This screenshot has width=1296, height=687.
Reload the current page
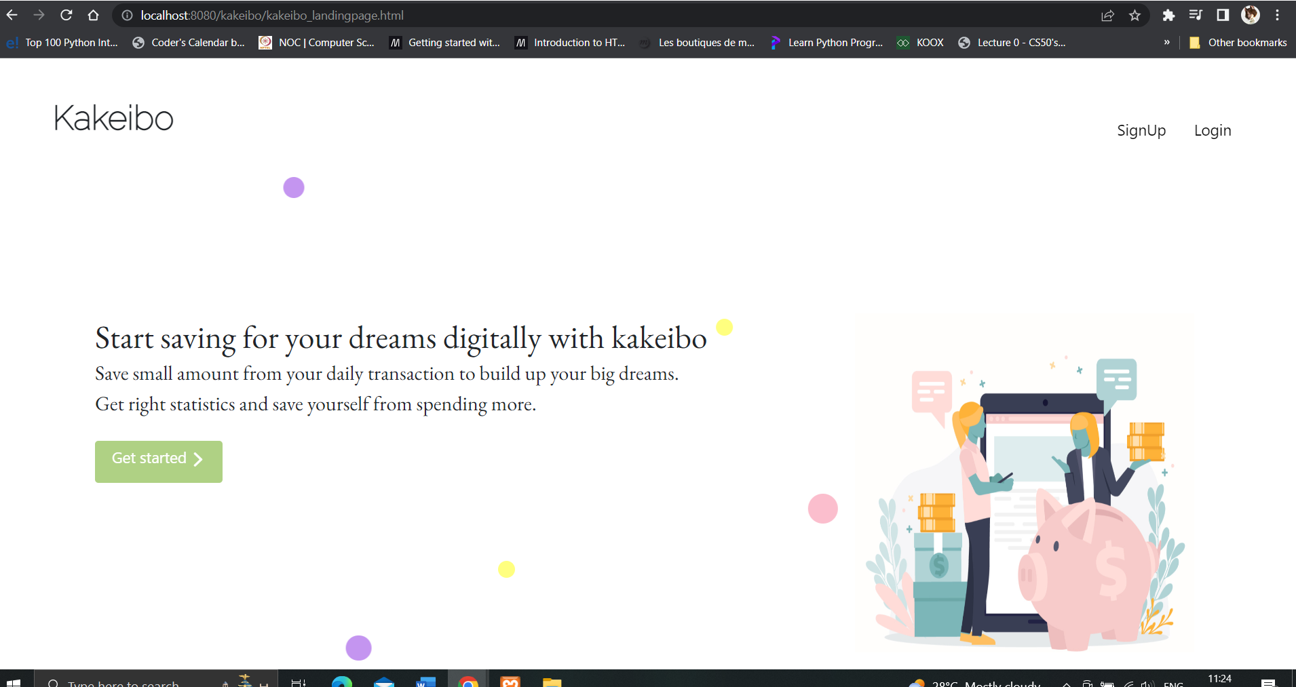click(66, 15)
